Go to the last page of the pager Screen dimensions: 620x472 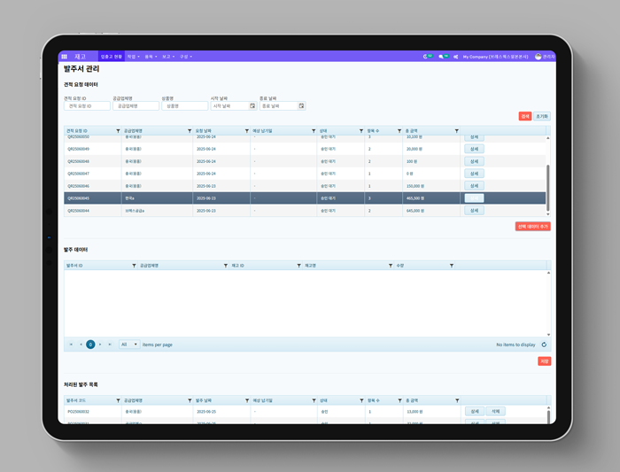[110, 344]
